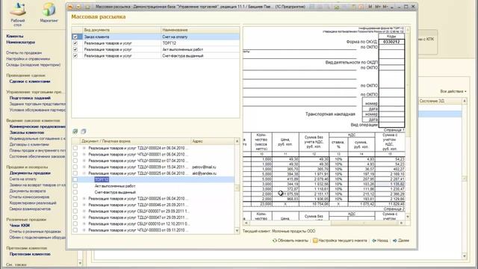This screenshot has width=478, height=269.
Task: Click the M+ button in the title bar
Action: [x=378, y=7]
